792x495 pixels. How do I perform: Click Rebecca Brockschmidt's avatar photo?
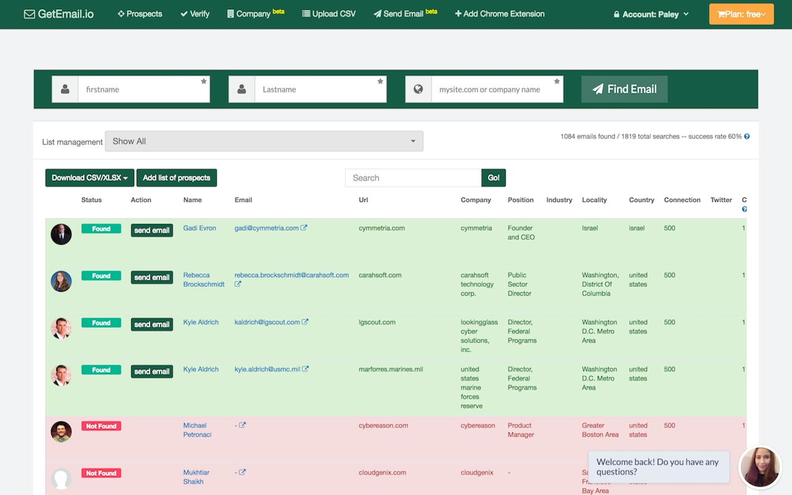point(61,282)
